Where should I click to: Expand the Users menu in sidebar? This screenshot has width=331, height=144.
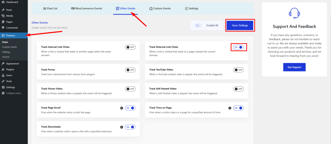(9, 75)
